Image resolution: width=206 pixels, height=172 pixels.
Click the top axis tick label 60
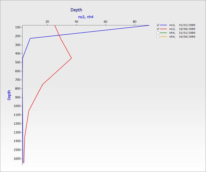point(105,22)
